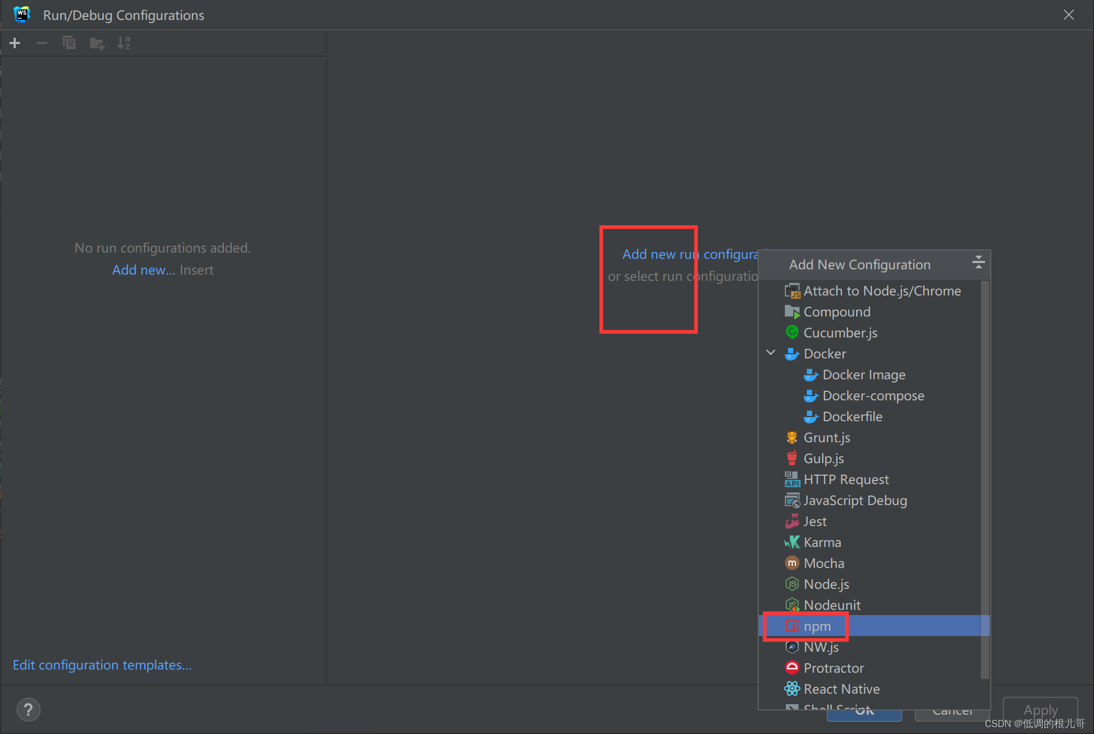Image resolution: width=1094 pixels, height=734 pixels.
Task: Close the Run/Debug Configurations dialog
Action: (1069, 15)
